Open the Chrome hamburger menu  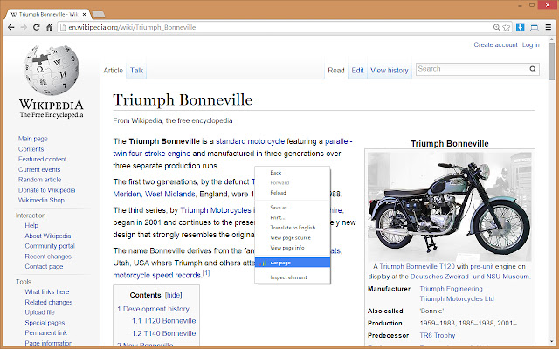pos(548,27)
